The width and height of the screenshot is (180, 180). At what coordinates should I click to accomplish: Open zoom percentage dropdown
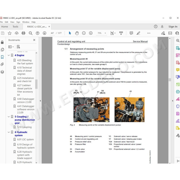point(105,33)
